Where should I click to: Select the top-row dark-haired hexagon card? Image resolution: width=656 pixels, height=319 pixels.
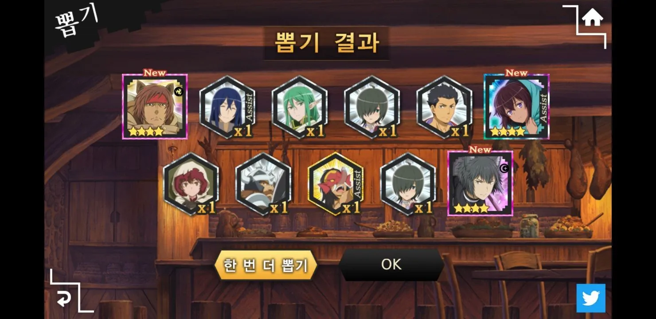pyautogui.click(x=372, y=107)
